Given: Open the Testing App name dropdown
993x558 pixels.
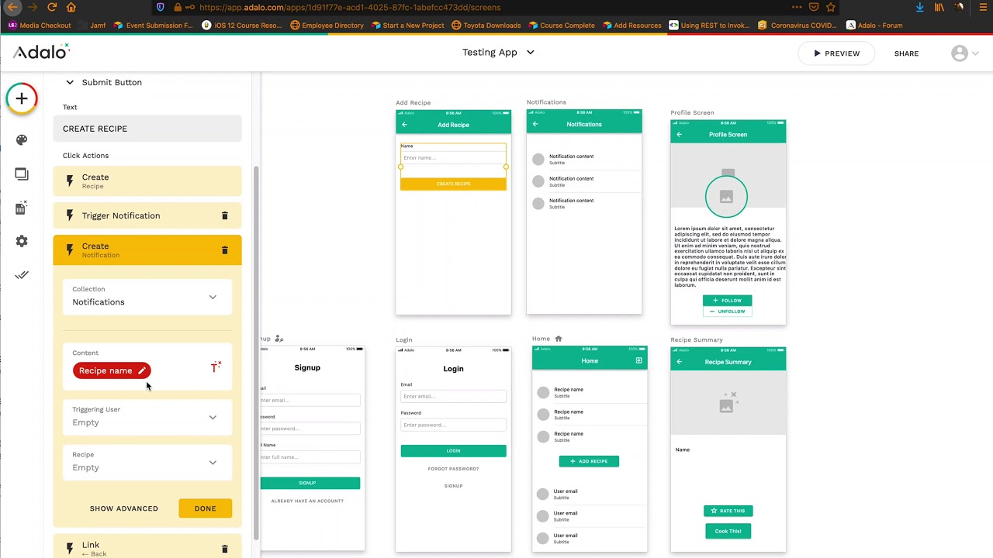Looking at the screenshot, I should [530, 53].
